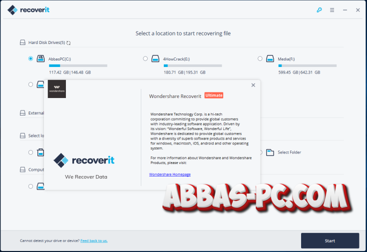367x252 pixels.
Task: Click the Media(F:) drive icon
Action: point(270,58)
